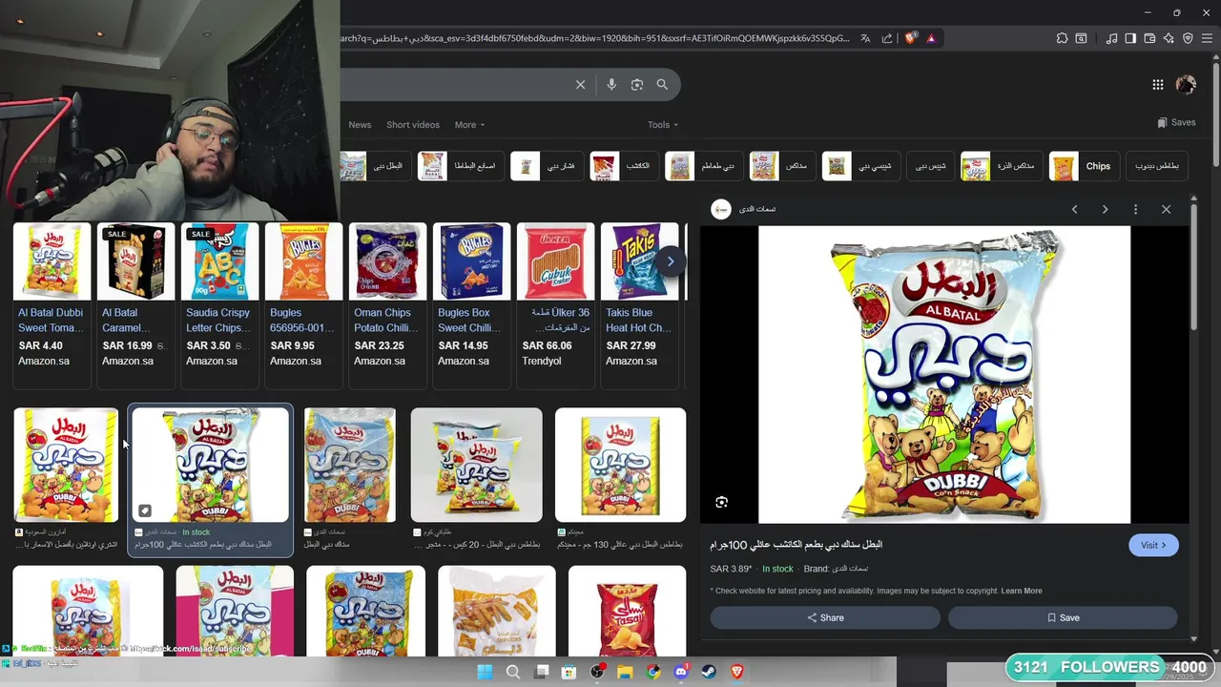
Task: Click the large Dubbi bag preview image
Action: (944, 374)
